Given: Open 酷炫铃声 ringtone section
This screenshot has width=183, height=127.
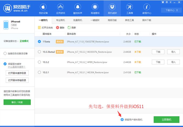Looking at the screenshot, I should pyautogui.click(x=78, y=9).
